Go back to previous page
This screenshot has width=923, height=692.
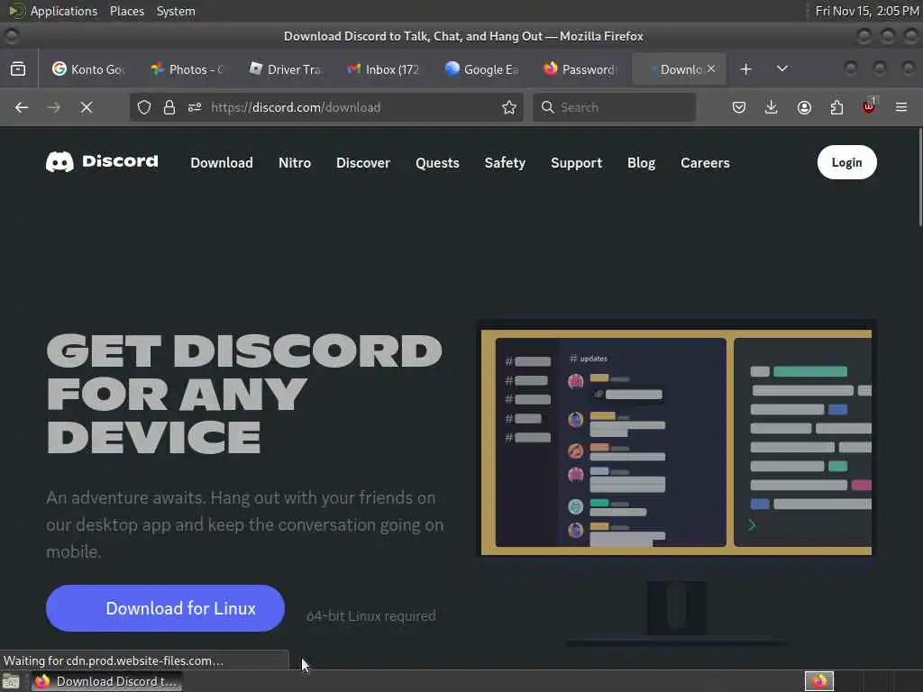tap(22, 107)
